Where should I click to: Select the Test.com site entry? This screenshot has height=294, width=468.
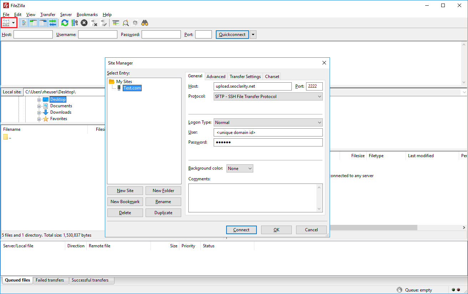pyautogui.click(x=132, y=88)
